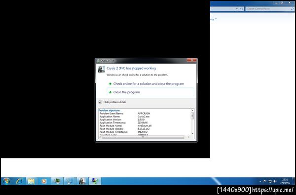Viewport: 296px width, 195px height.
Task: Select the Fault Module Timestamp value
Action: click(x=143, y=132)
